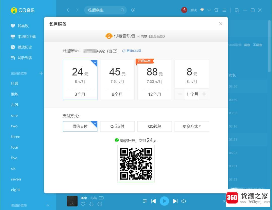This screenshot has width=272, height=210.
Task: Play the current track
Action: [164, 201]
